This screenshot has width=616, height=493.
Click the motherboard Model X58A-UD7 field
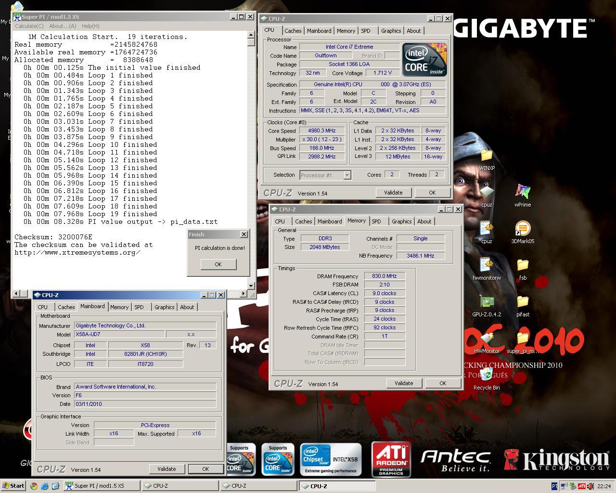point(119,334)
